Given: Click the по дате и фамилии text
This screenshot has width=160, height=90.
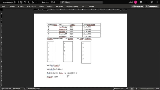Looking at the screenshot, I should [84, 39].
